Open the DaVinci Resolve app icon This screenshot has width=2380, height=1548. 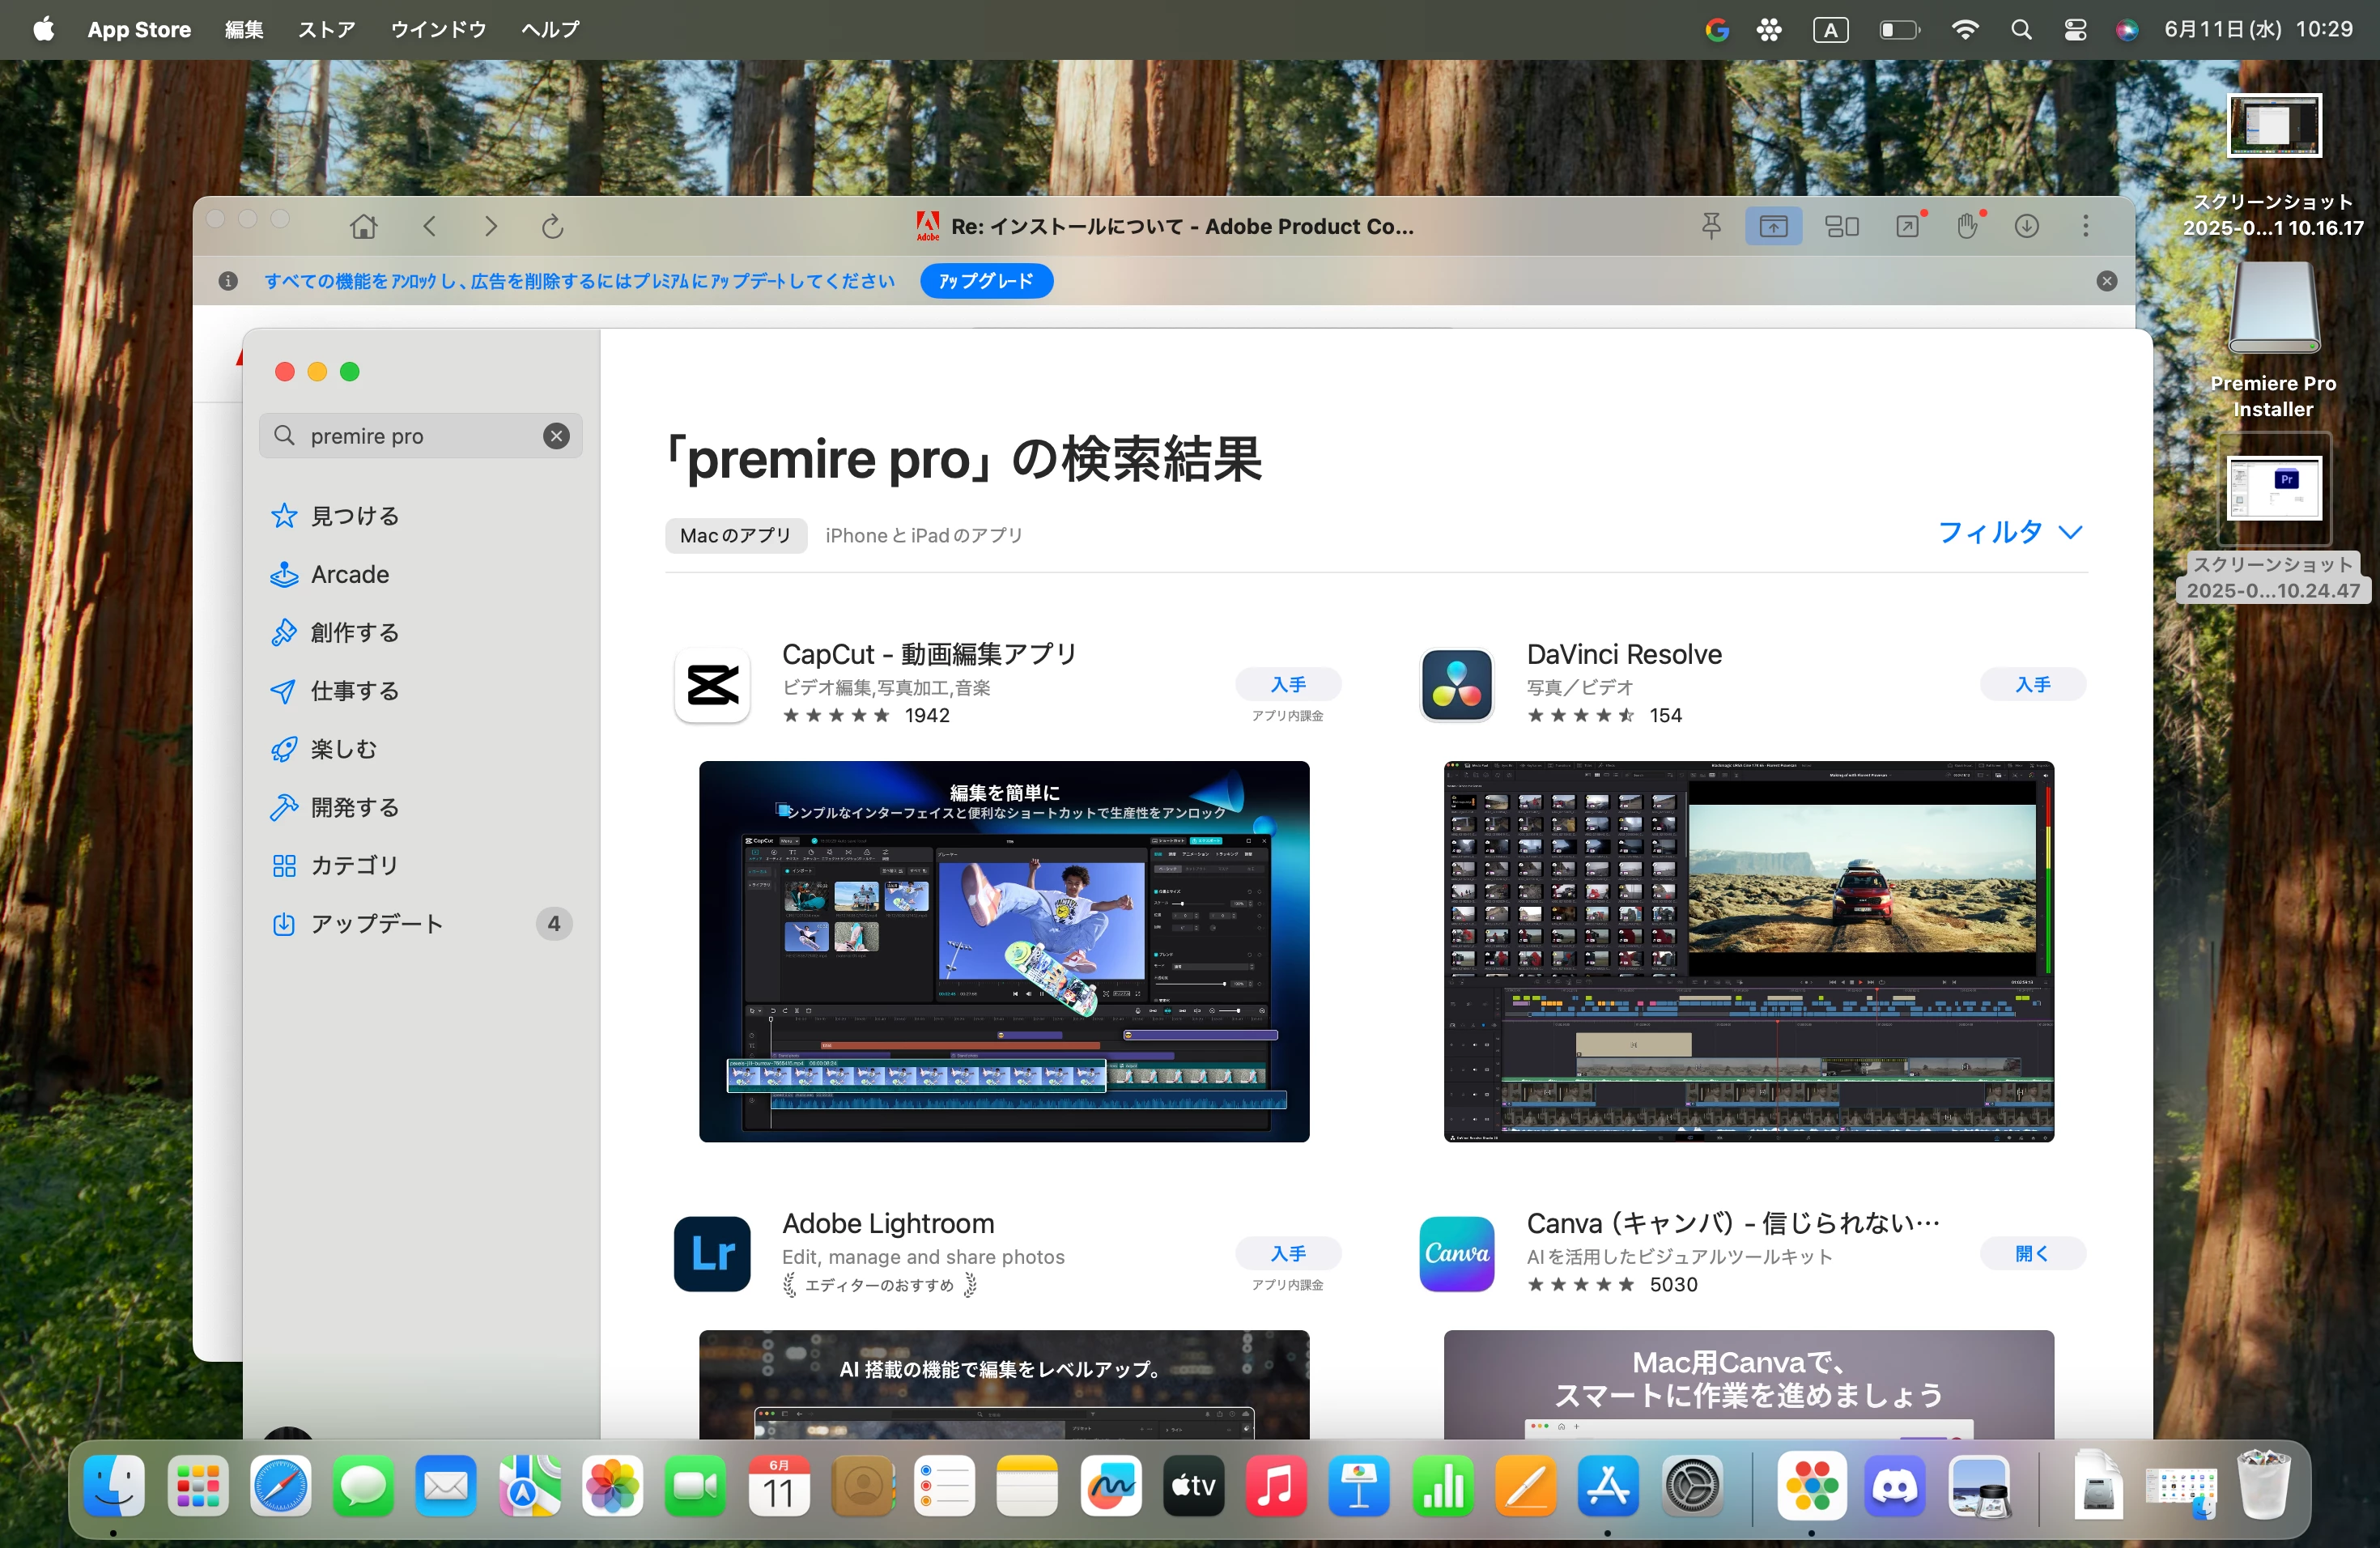(1456, 685)
